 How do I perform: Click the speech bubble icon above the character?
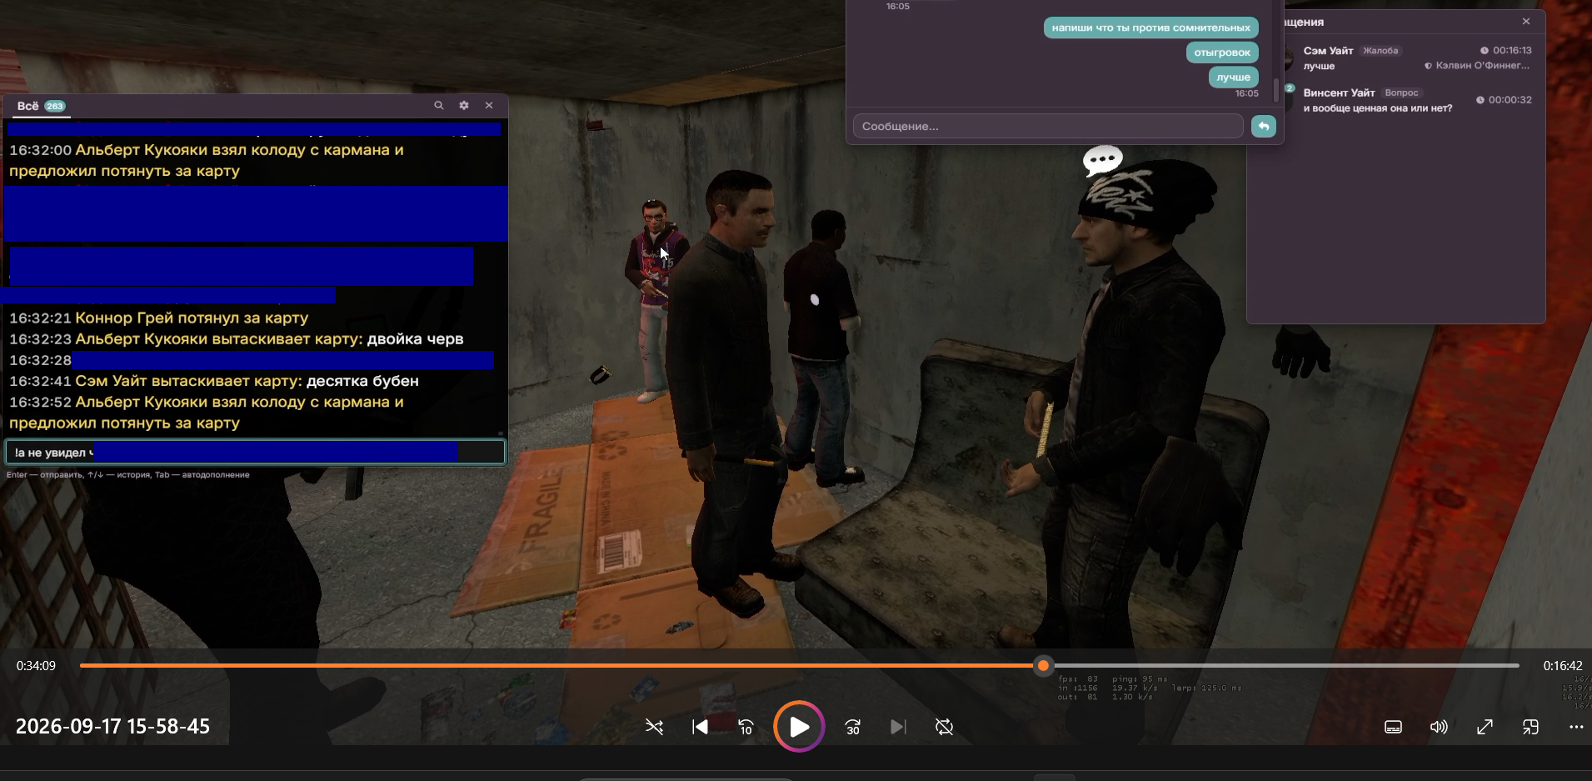click(x=1102, y=160)
